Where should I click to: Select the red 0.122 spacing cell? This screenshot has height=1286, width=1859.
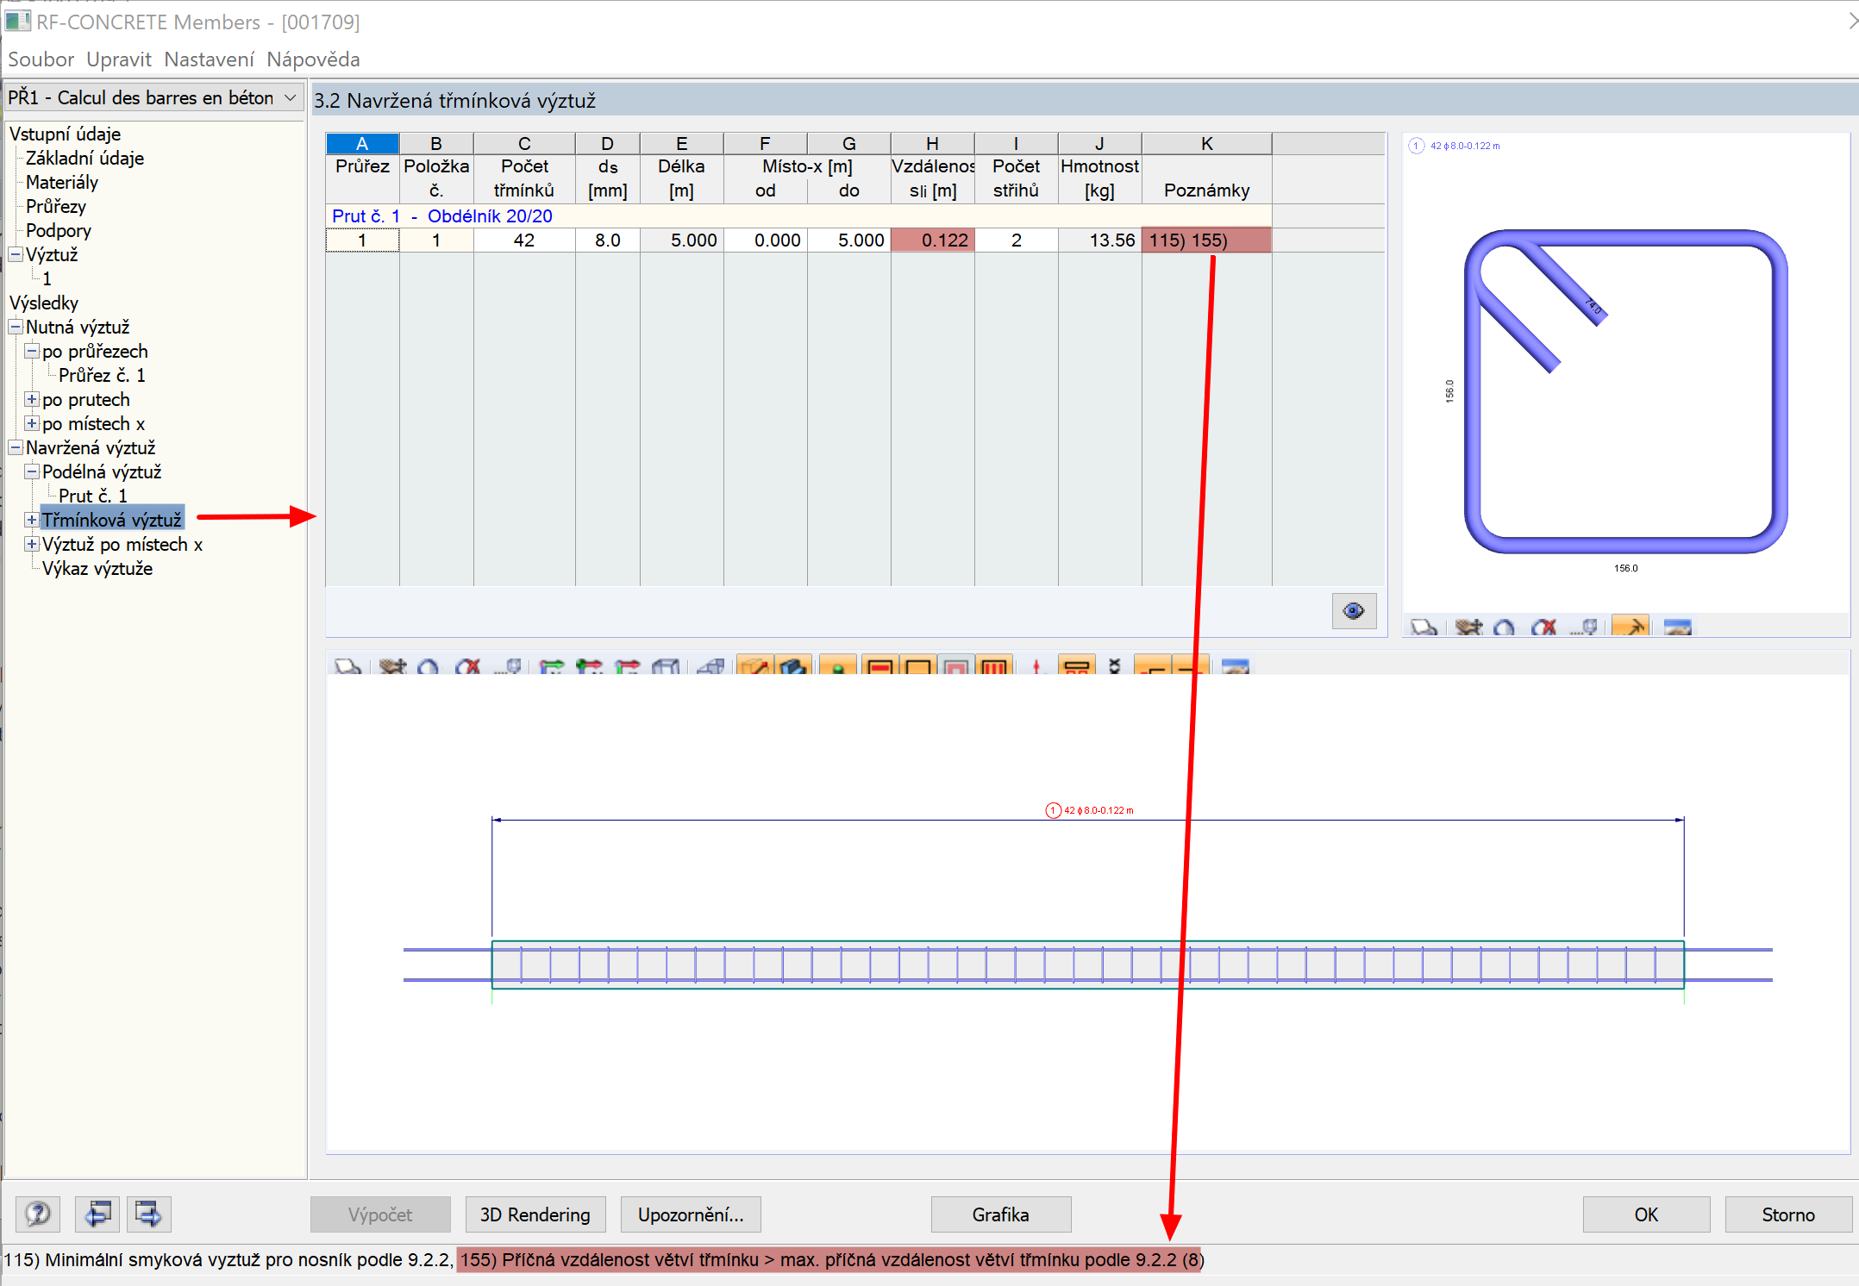point(932,240)
